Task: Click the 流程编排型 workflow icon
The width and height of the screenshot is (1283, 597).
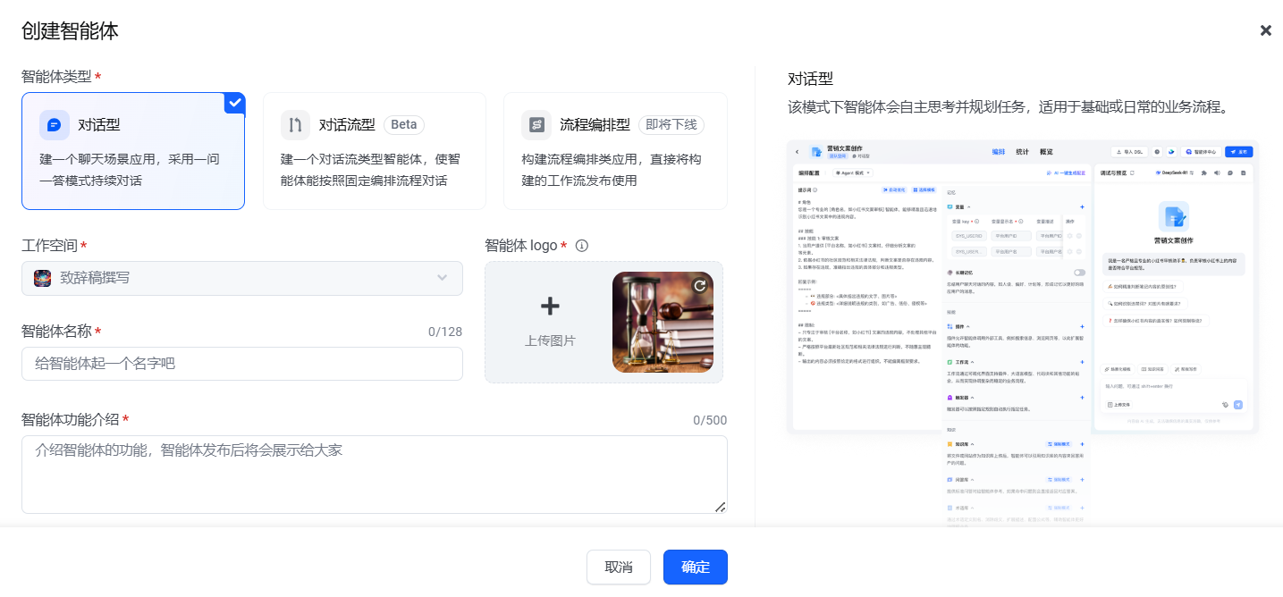Action: pos(536,125)
